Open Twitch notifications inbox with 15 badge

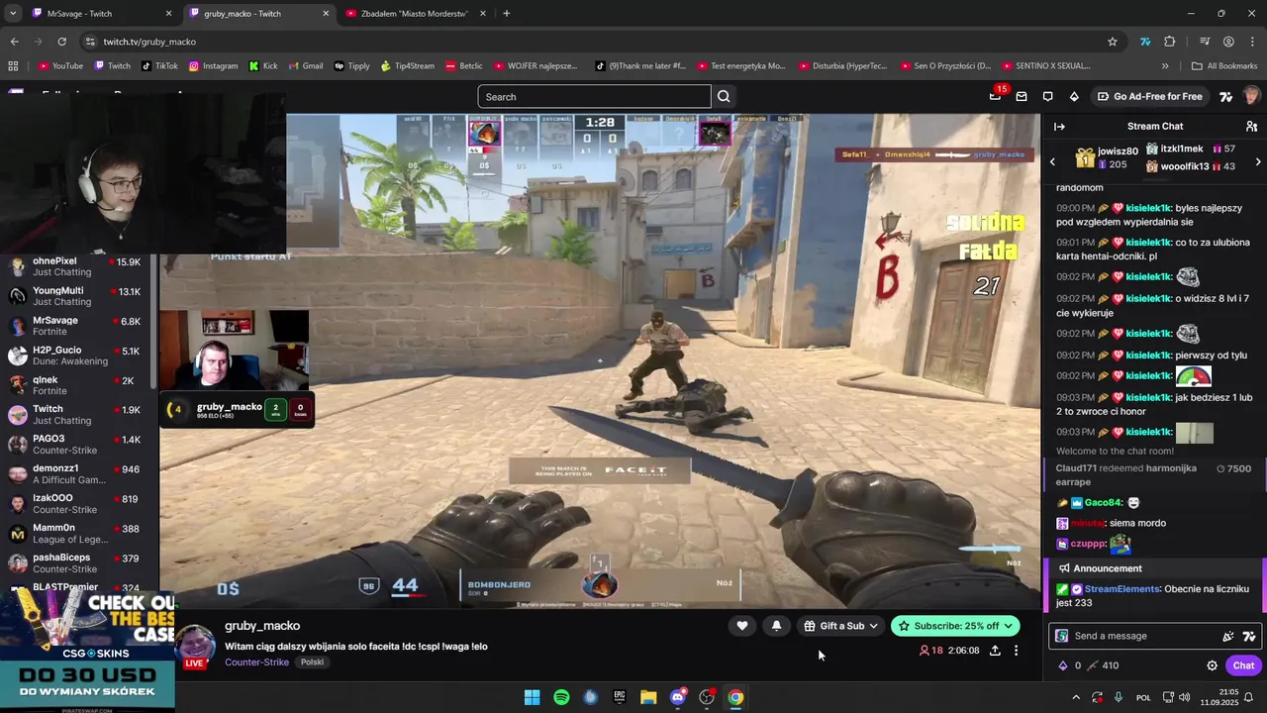click(996, 96)
